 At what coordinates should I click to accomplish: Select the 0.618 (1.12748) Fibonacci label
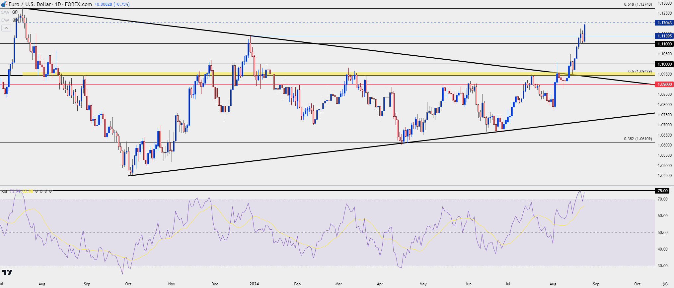coord(638,4)
